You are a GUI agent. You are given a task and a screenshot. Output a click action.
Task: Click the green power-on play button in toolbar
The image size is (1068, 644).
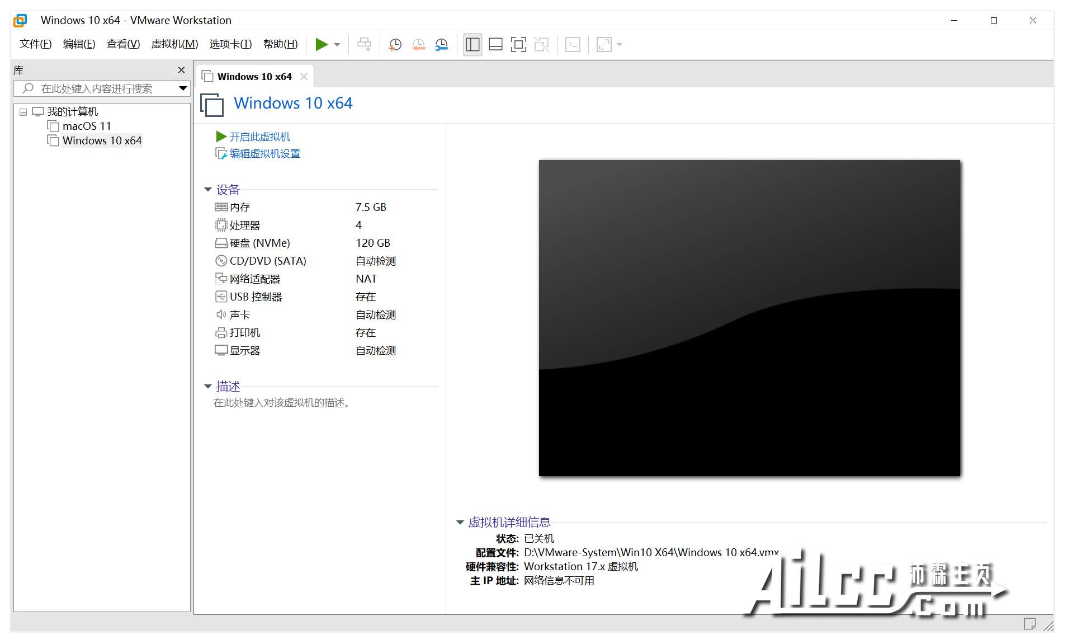pos(321,44)
